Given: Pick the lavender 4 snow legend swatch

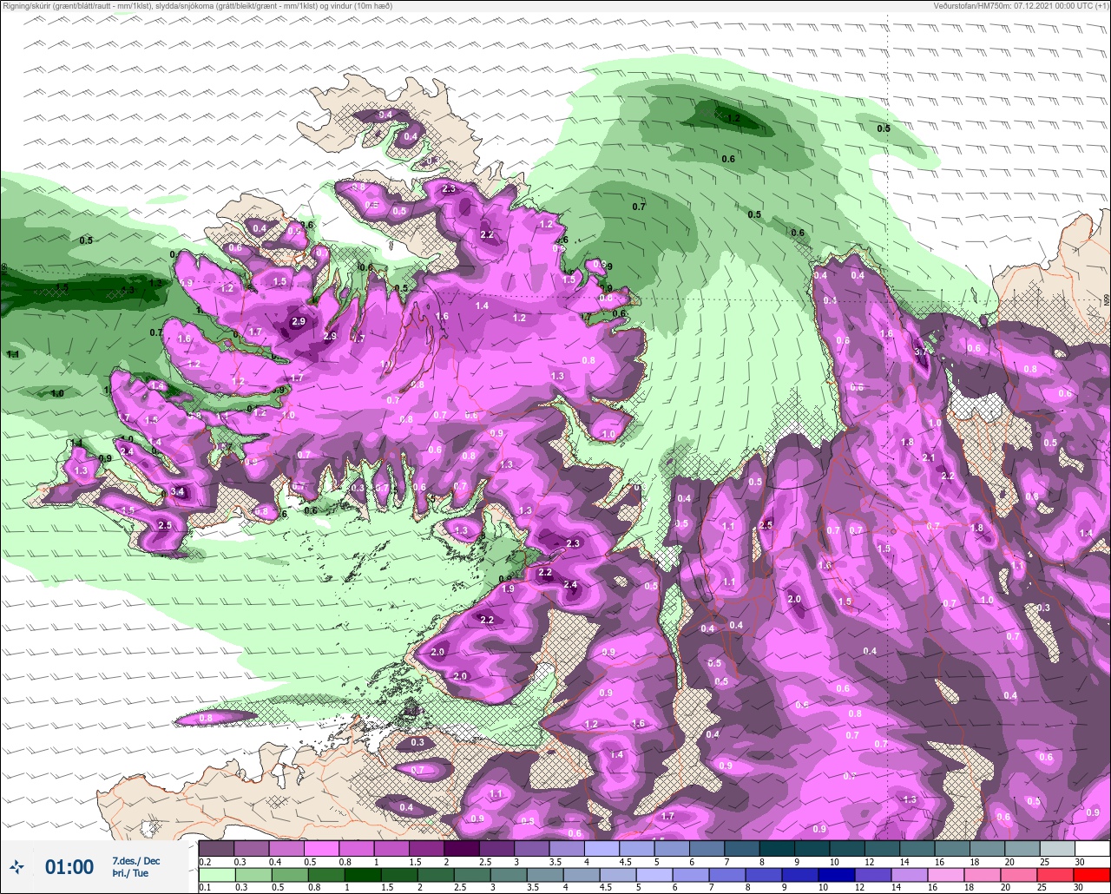Looking at the screenshot, I should (602, 848).
